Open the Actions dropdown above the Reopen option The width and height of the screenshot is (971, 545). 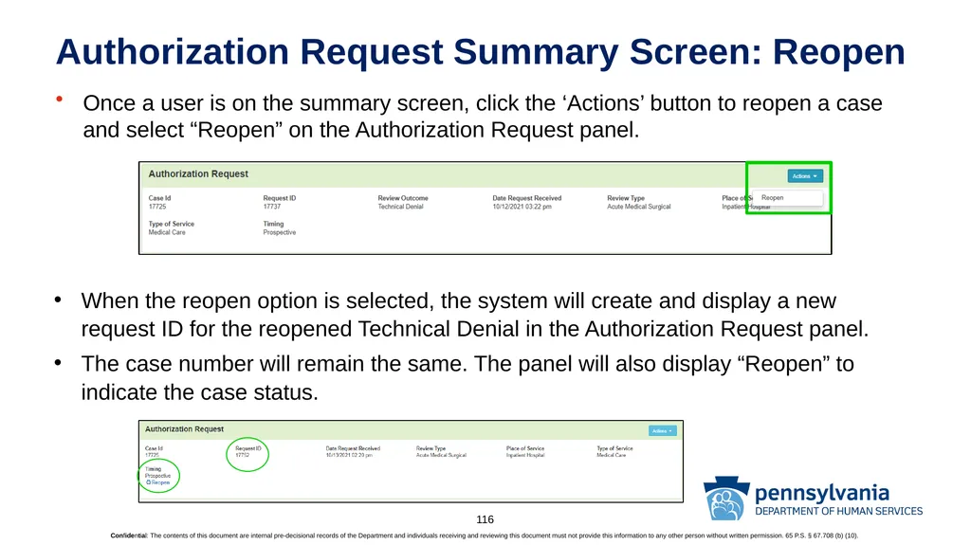805,176
